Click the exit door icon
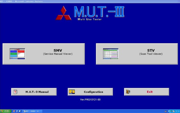 point(128,92)
